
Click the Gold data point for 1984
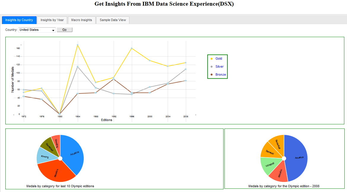point(77,45)
